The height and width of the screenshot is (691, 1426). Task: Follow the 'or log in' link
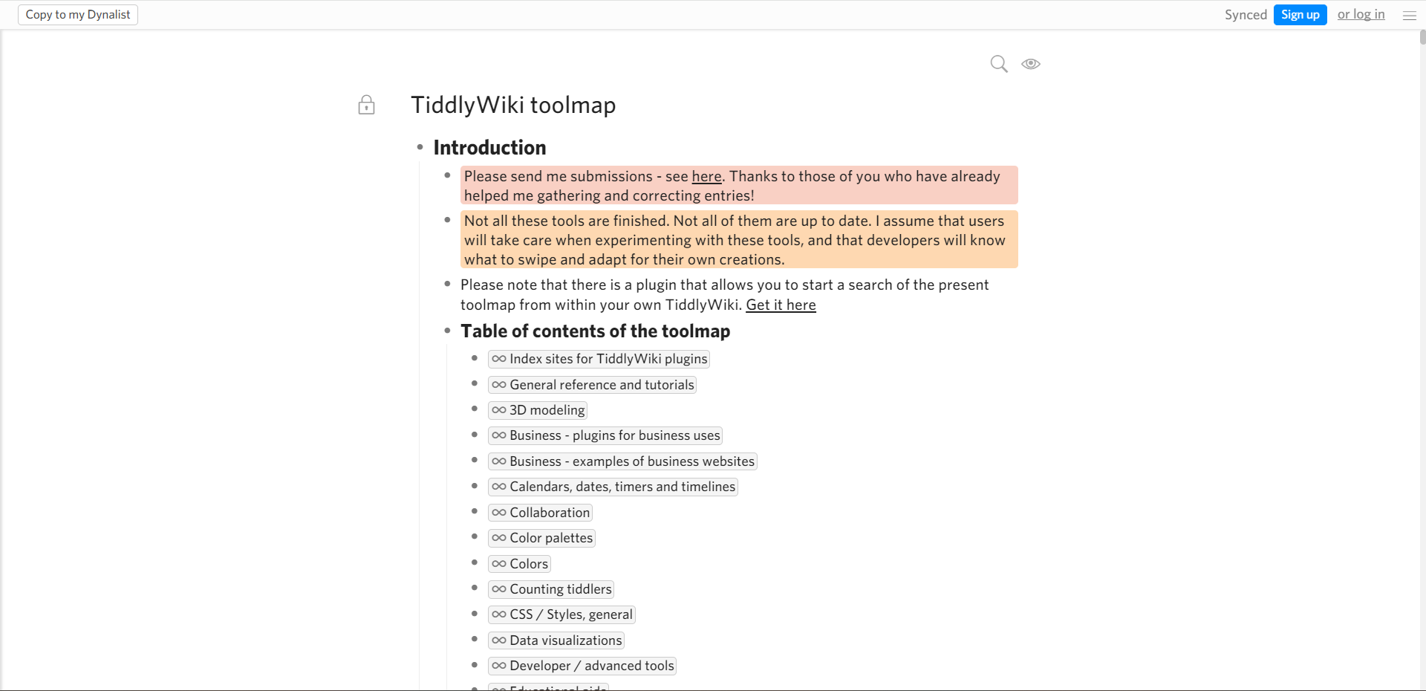[x=1361, y=14]
